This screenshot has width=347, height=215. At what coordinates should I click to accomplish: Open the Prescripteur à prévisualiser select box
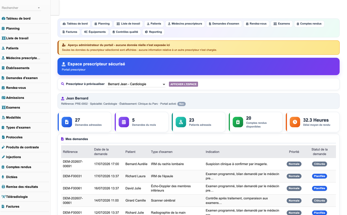136,84
